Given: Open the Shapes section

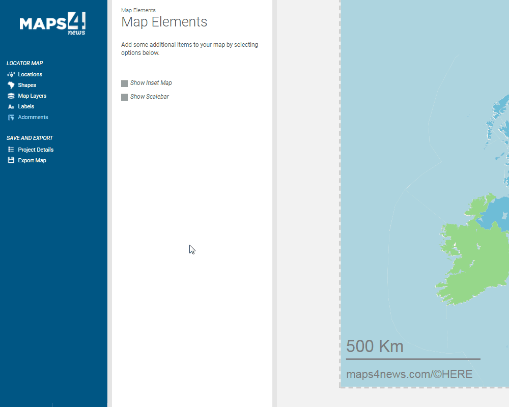Looking at the screenshot, I should [27, 85].
